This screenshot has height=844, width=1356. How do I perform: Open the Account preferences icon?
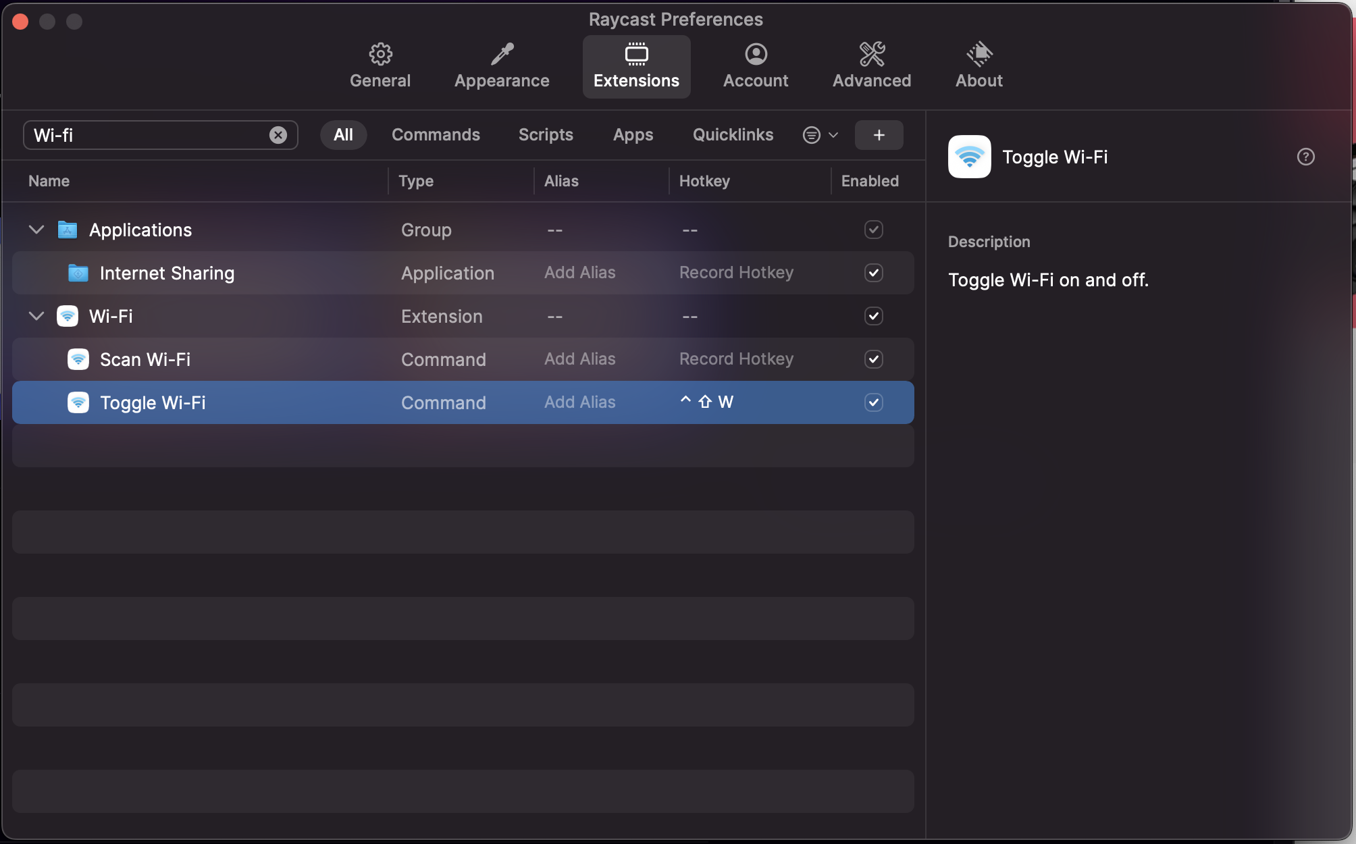click(756, 55)
